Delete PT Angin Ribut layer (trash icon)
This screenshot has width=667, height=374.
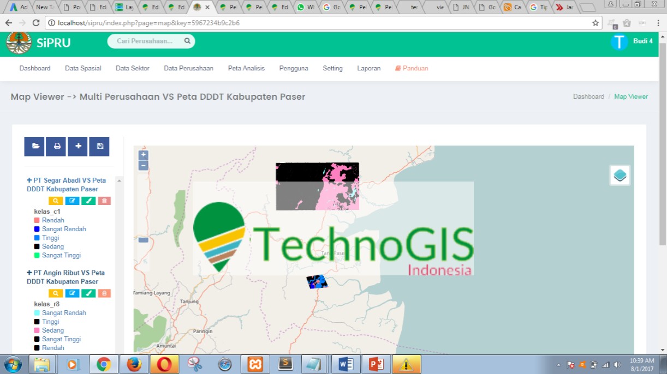coord(104,293)
